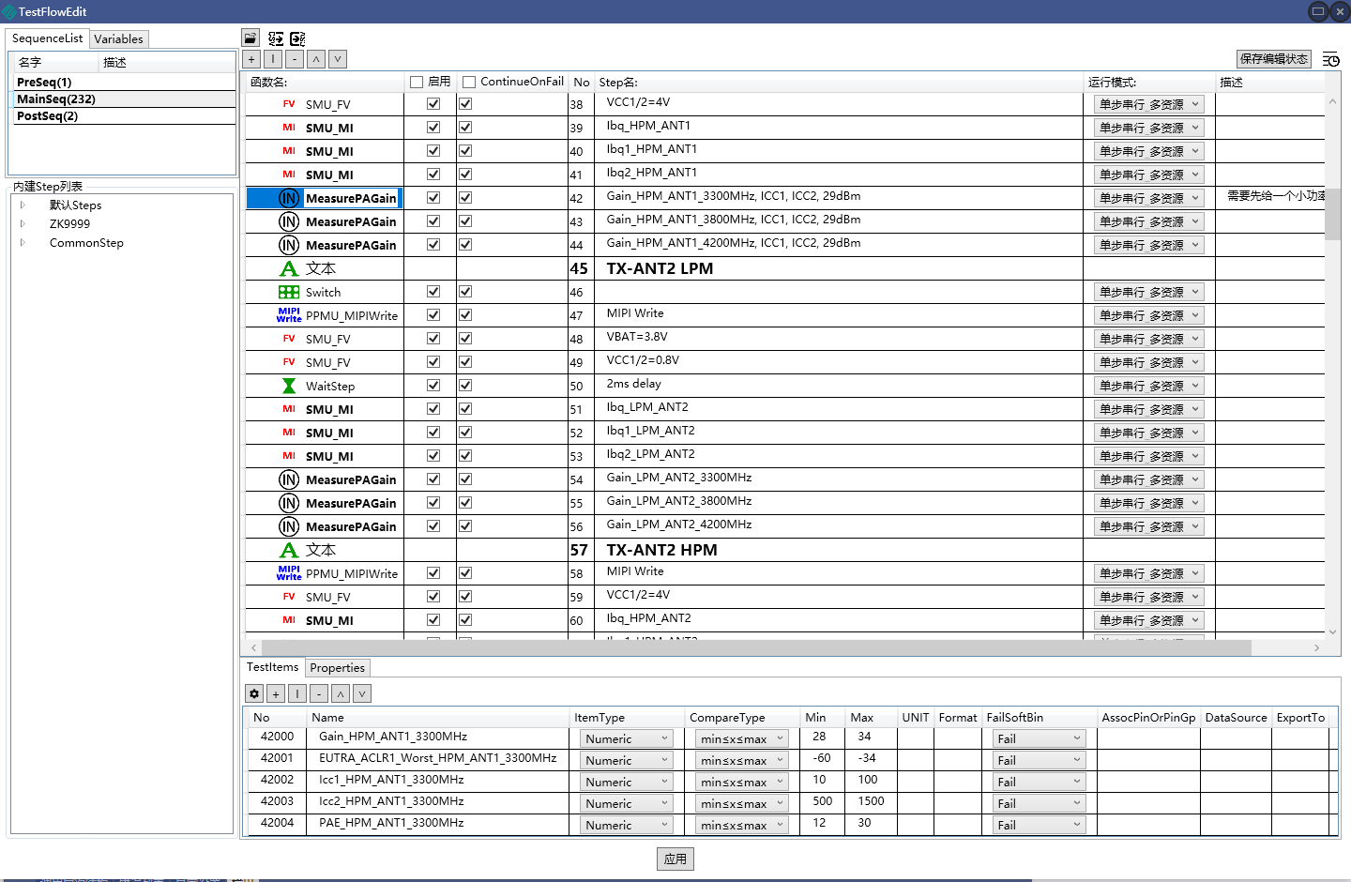Click the vertical scrollbar thumb of the step table

click(x=1332, y=214)
